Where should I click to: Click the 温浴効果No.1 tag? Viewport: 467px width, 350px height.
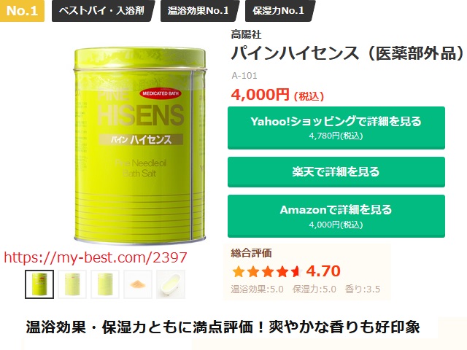[x=198, y=11]
